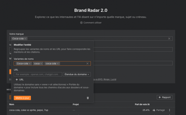Remove the "coca cola" name variant tag
The height and width of the screenshot is (115, 186).
pos(57,64)
